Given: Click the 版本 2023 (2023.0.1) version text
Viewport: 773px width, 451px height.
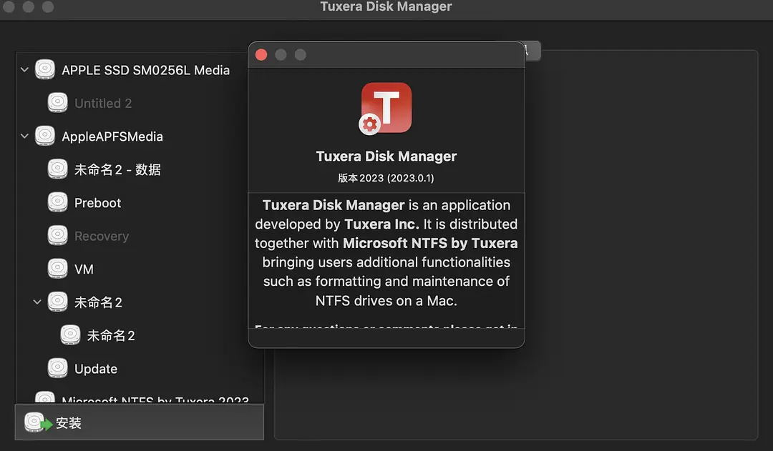Looking at the screenshot, I should [x=386, y=178].
